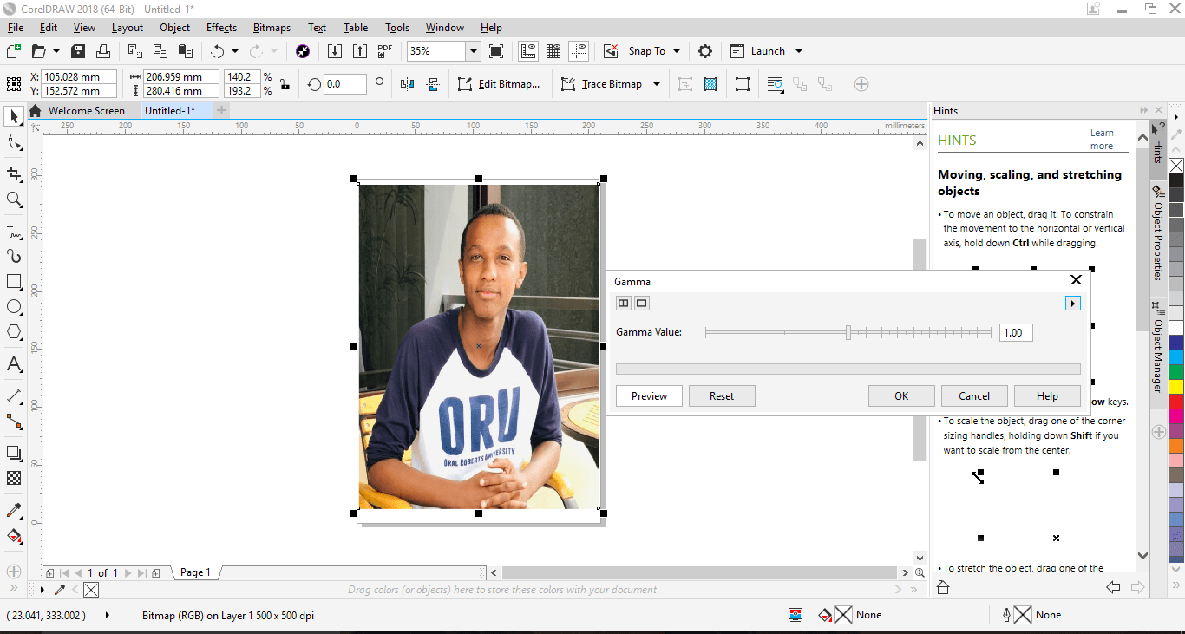Image resolution: width=1185 pixels, height=634 pixels.
Task: Select the Crop tool
Action: coord(15,173)
